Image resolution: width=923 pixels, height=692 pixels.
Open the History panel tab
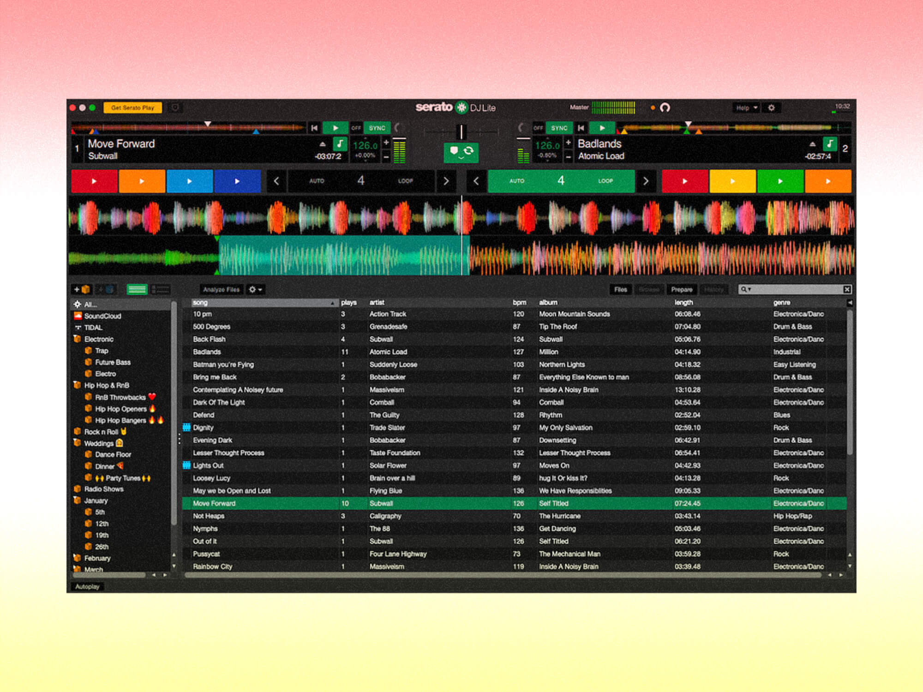pyautogui.click(x=714, y=290)
